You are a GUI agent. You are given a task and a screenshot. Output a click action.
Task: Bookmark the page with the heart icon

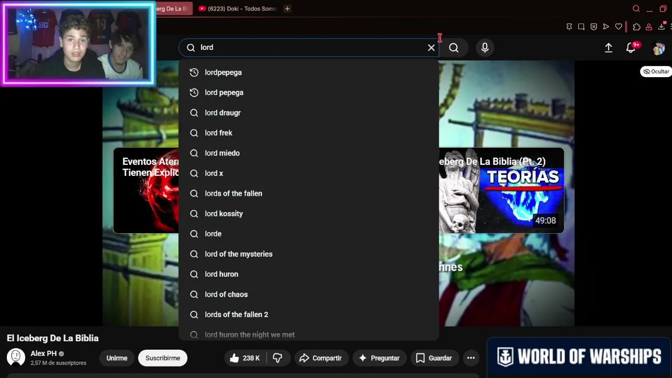tap(618, 27)
